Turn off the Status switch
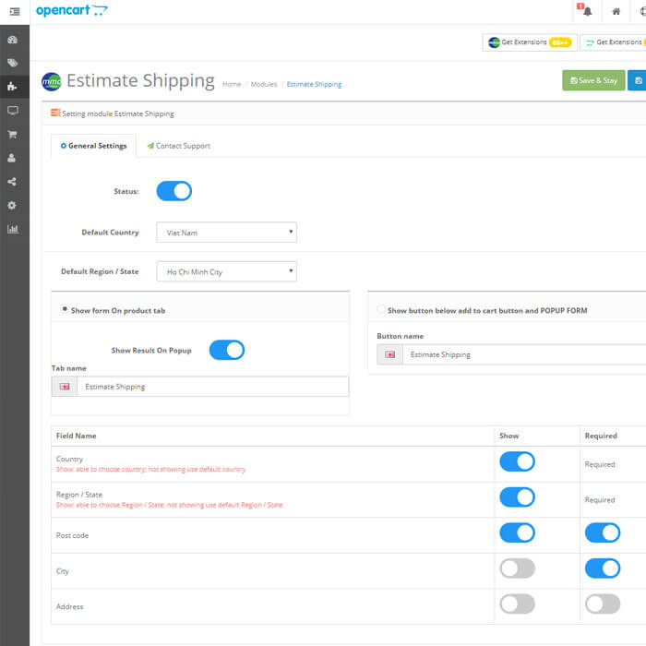Image resolution: width=646 pixels, height=646 pixels. click(173, 191)
